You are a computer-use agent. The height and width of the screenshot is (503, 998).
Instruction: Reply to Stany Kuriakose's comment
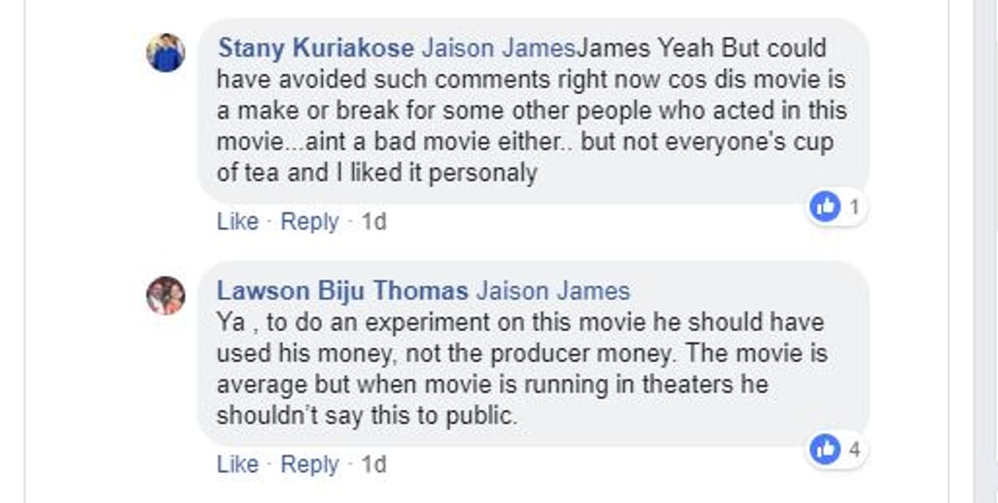(x=310, y=222)
